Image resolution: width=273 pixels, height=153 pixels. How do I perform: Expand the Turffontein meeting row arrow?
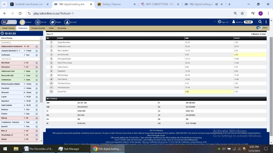37,55
